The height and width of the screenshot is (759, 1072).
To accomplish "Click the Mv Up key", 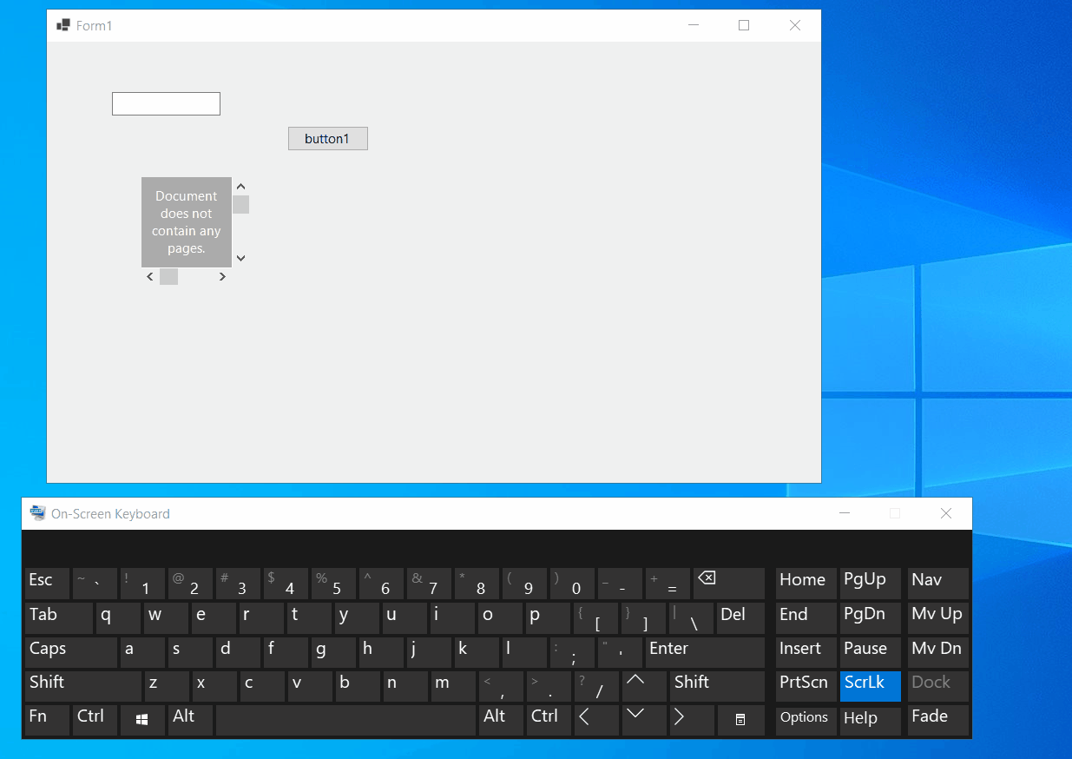I will point(938,617).
